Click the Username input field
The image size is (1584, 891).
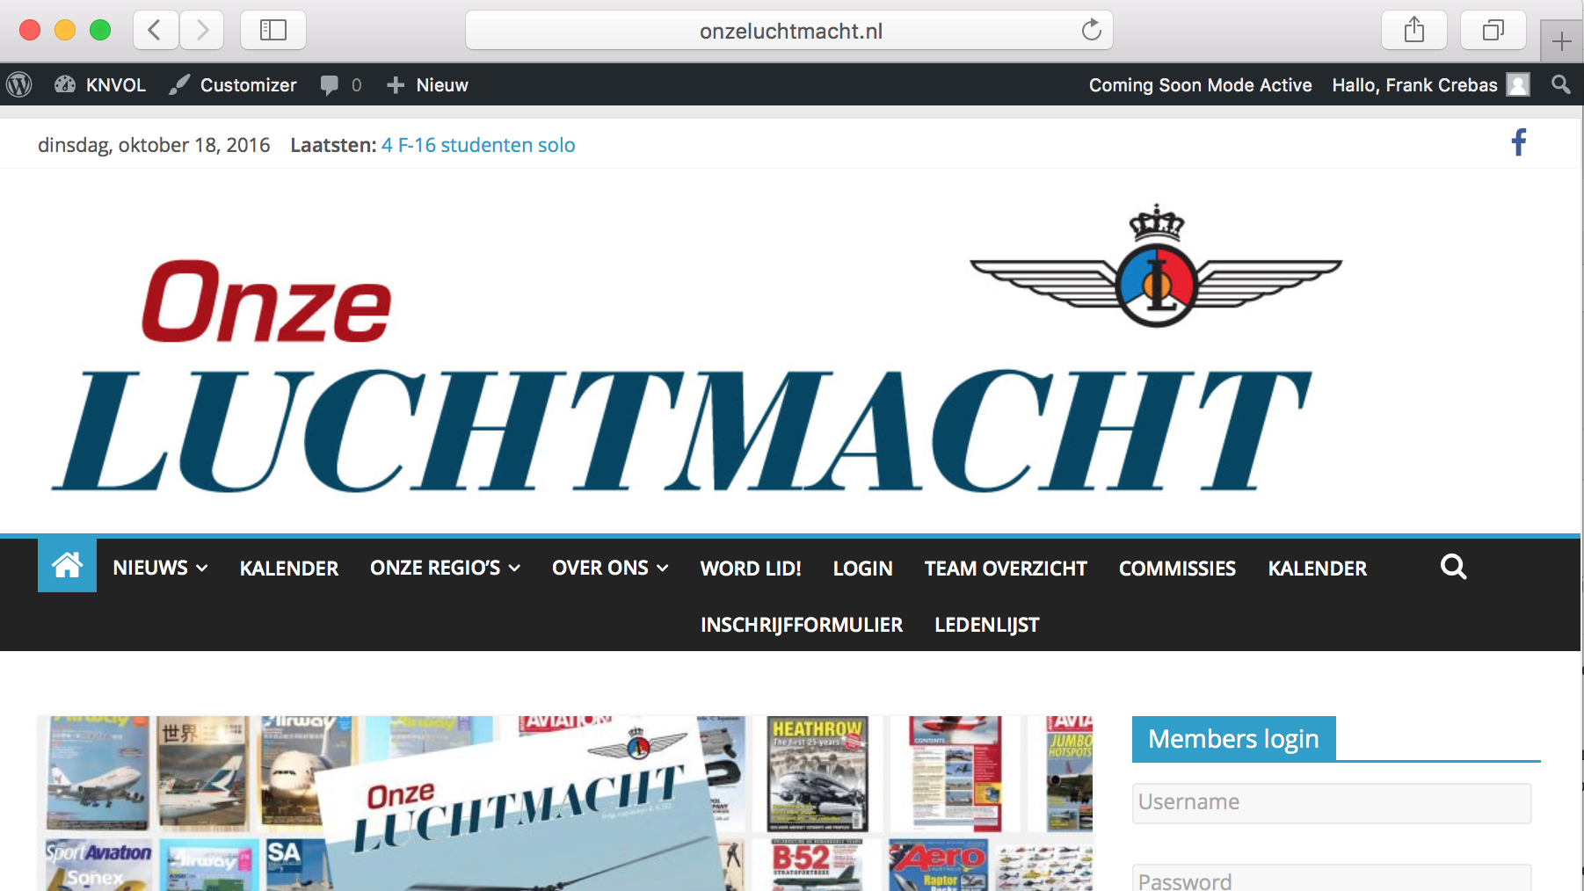[x=1331, y=802]
